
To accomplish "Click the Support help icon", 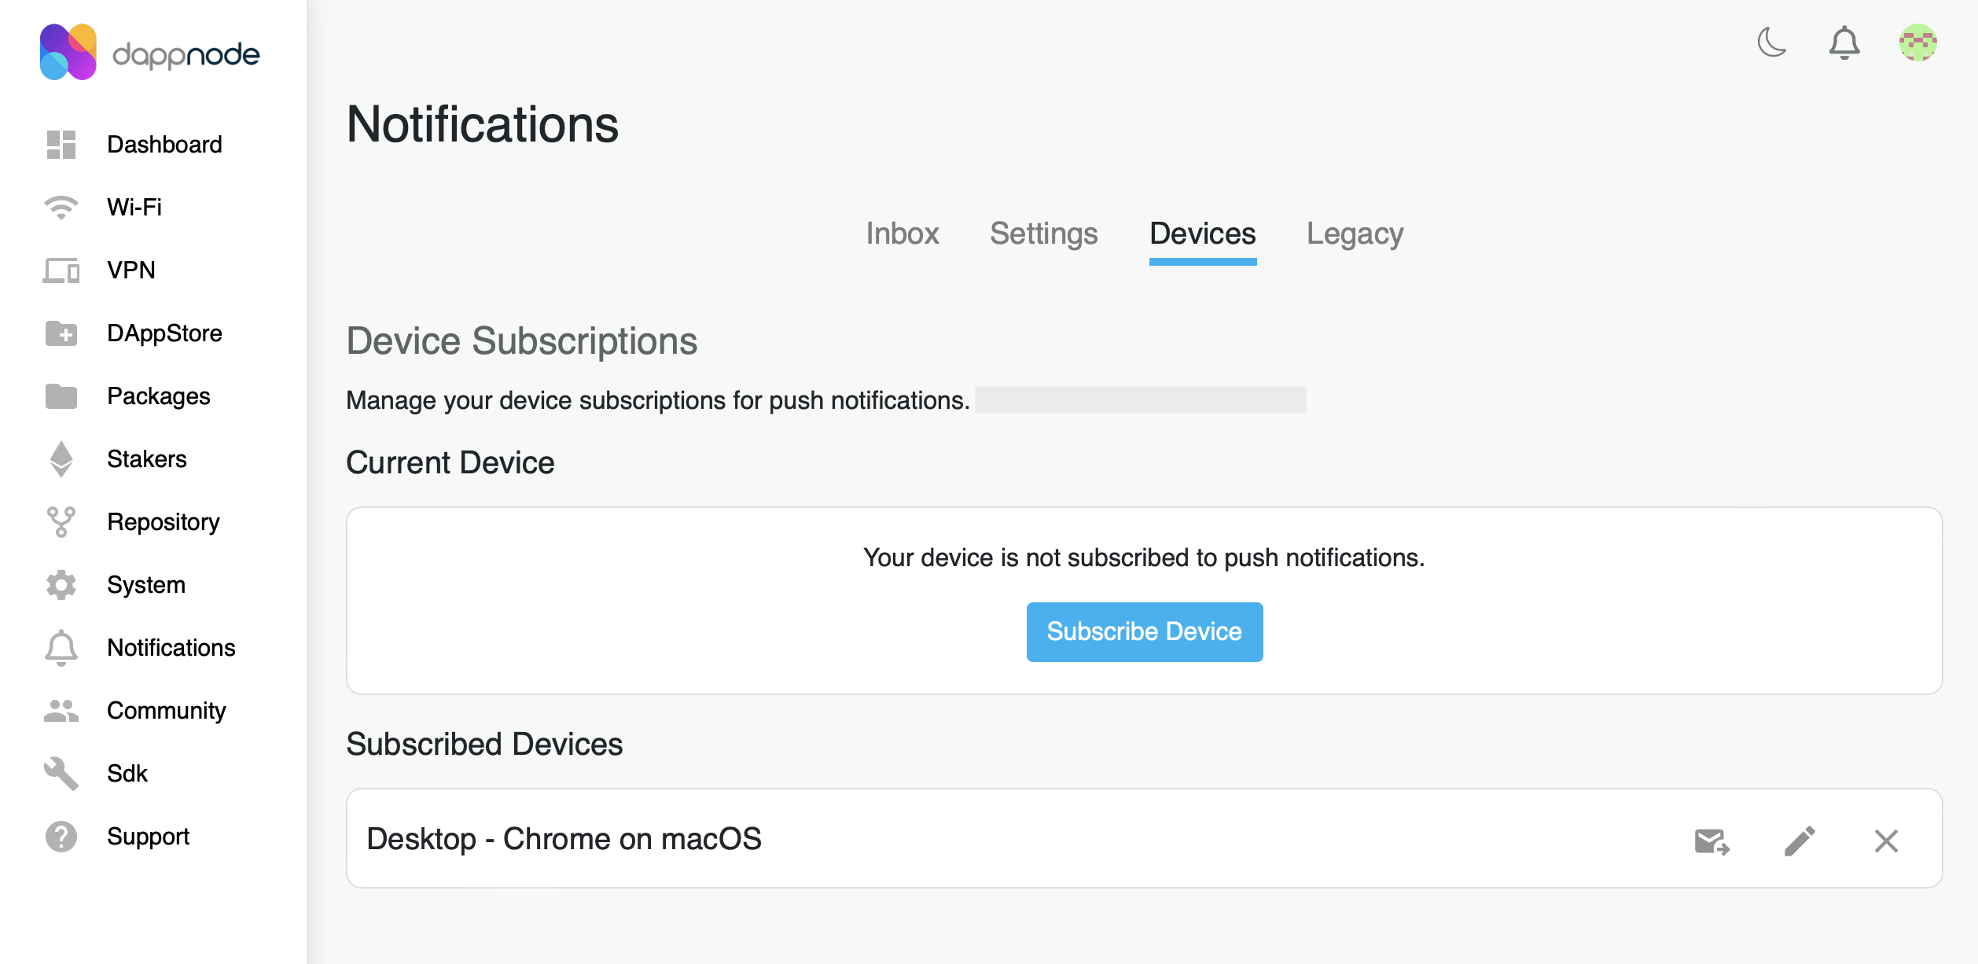I will tap(61, 837).
